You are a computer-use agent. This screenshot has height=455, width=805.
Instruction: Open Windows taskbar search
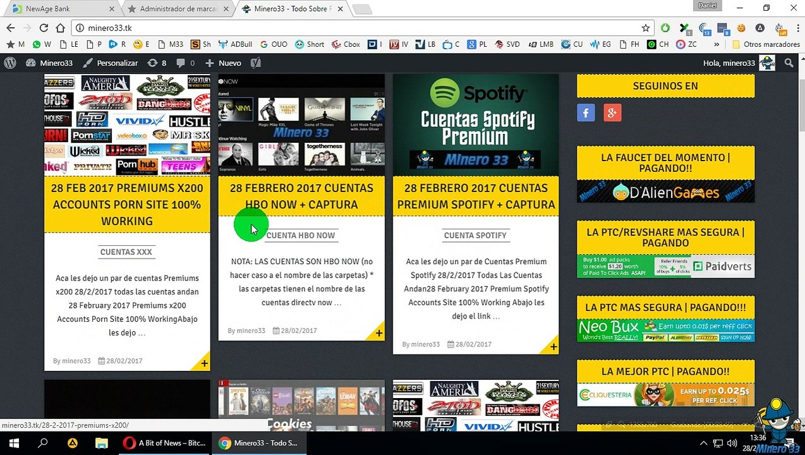click(43, 443)
